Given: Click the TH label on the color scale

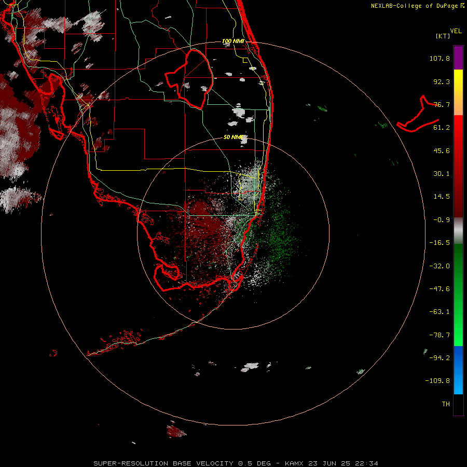Looking at the screenshot, I should tap(446, 404).
